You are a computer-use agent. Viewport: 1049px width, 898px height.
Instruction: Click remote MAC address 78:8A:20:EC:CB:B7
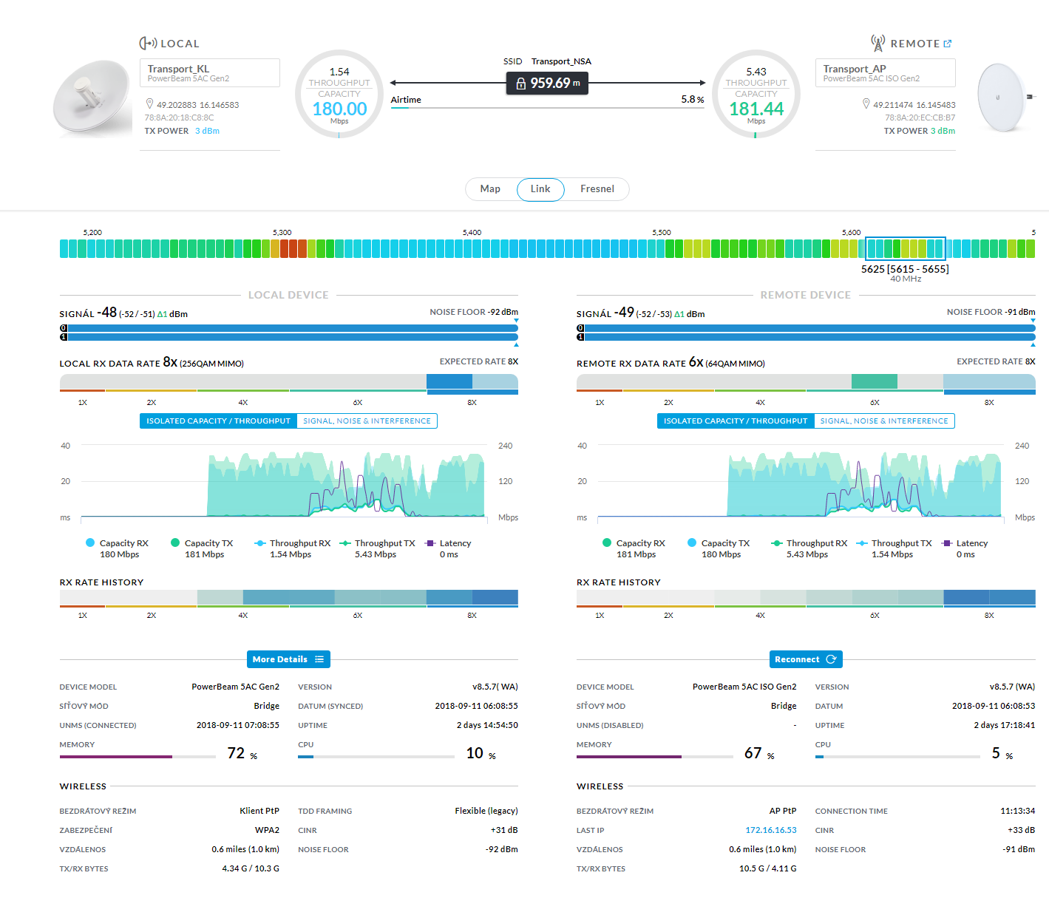(920, 118)
